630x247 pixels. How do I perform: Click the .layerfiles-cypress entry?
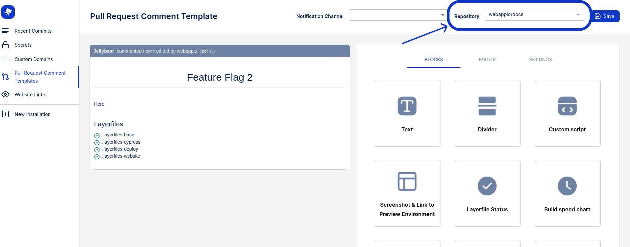click(121, 142)
